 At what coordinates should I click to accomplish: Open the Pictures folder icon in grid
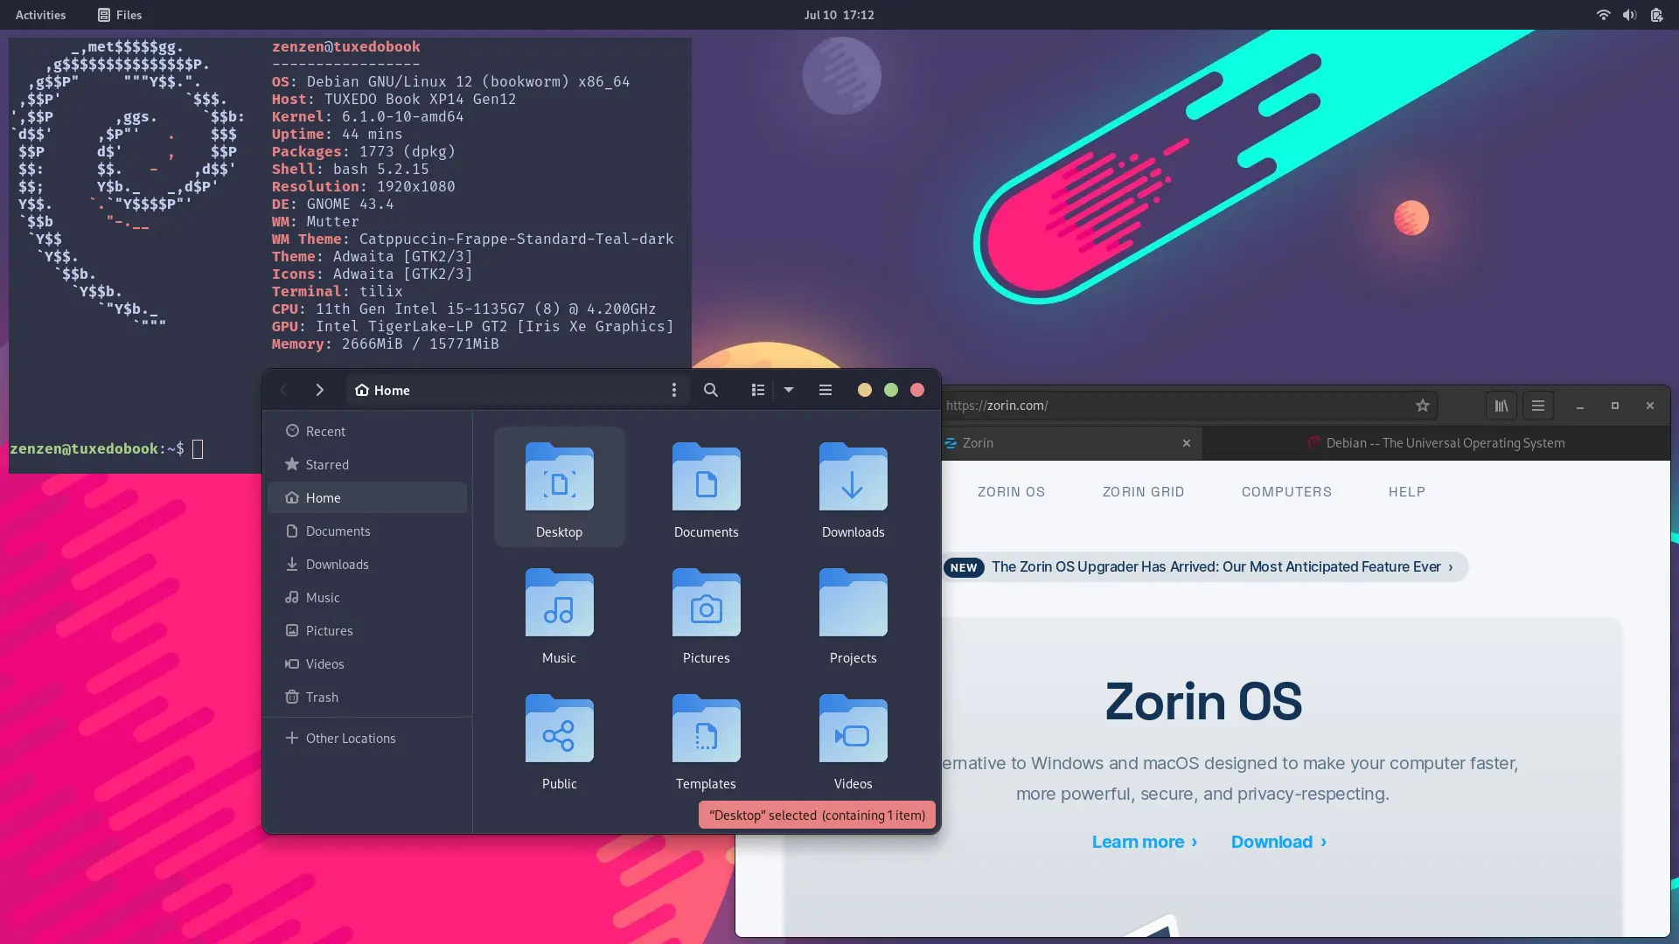[707, 603]
